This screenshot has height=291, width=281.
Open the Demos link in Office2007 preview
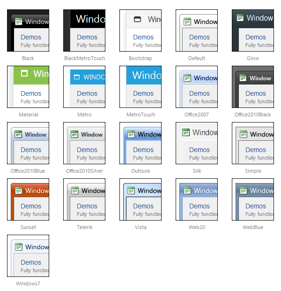[200, 93]
